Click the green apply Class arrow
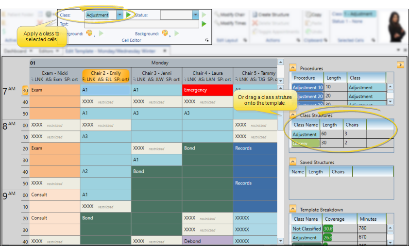Image resolution: width=409 pixels, height=246 pixels. [128, 15]
